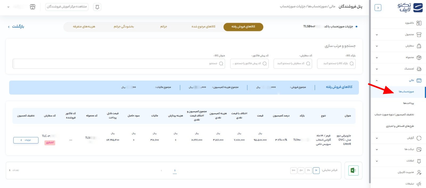Click the store icon in top bar
This screenshot has height=188, width=426.
coord(32,7)
